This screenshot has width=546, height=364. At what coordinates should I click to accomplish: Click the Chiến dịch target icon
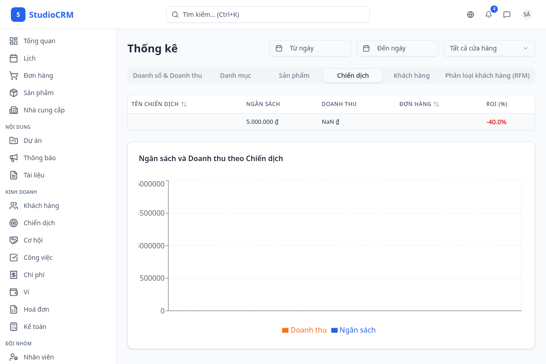click(x=14, y=223)
